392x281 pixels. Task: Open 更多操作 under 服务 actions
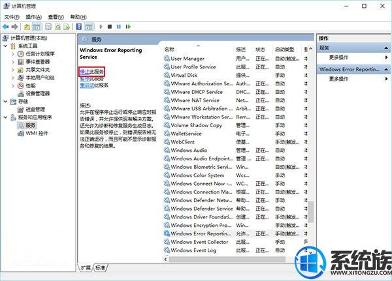[338, 57]
